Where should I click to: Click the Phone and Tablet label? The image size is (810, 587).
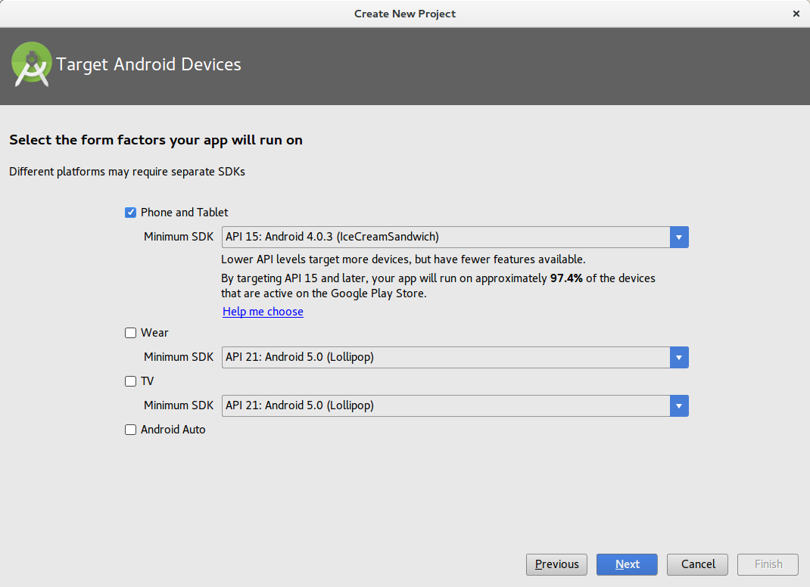click(x=185, y=213)
